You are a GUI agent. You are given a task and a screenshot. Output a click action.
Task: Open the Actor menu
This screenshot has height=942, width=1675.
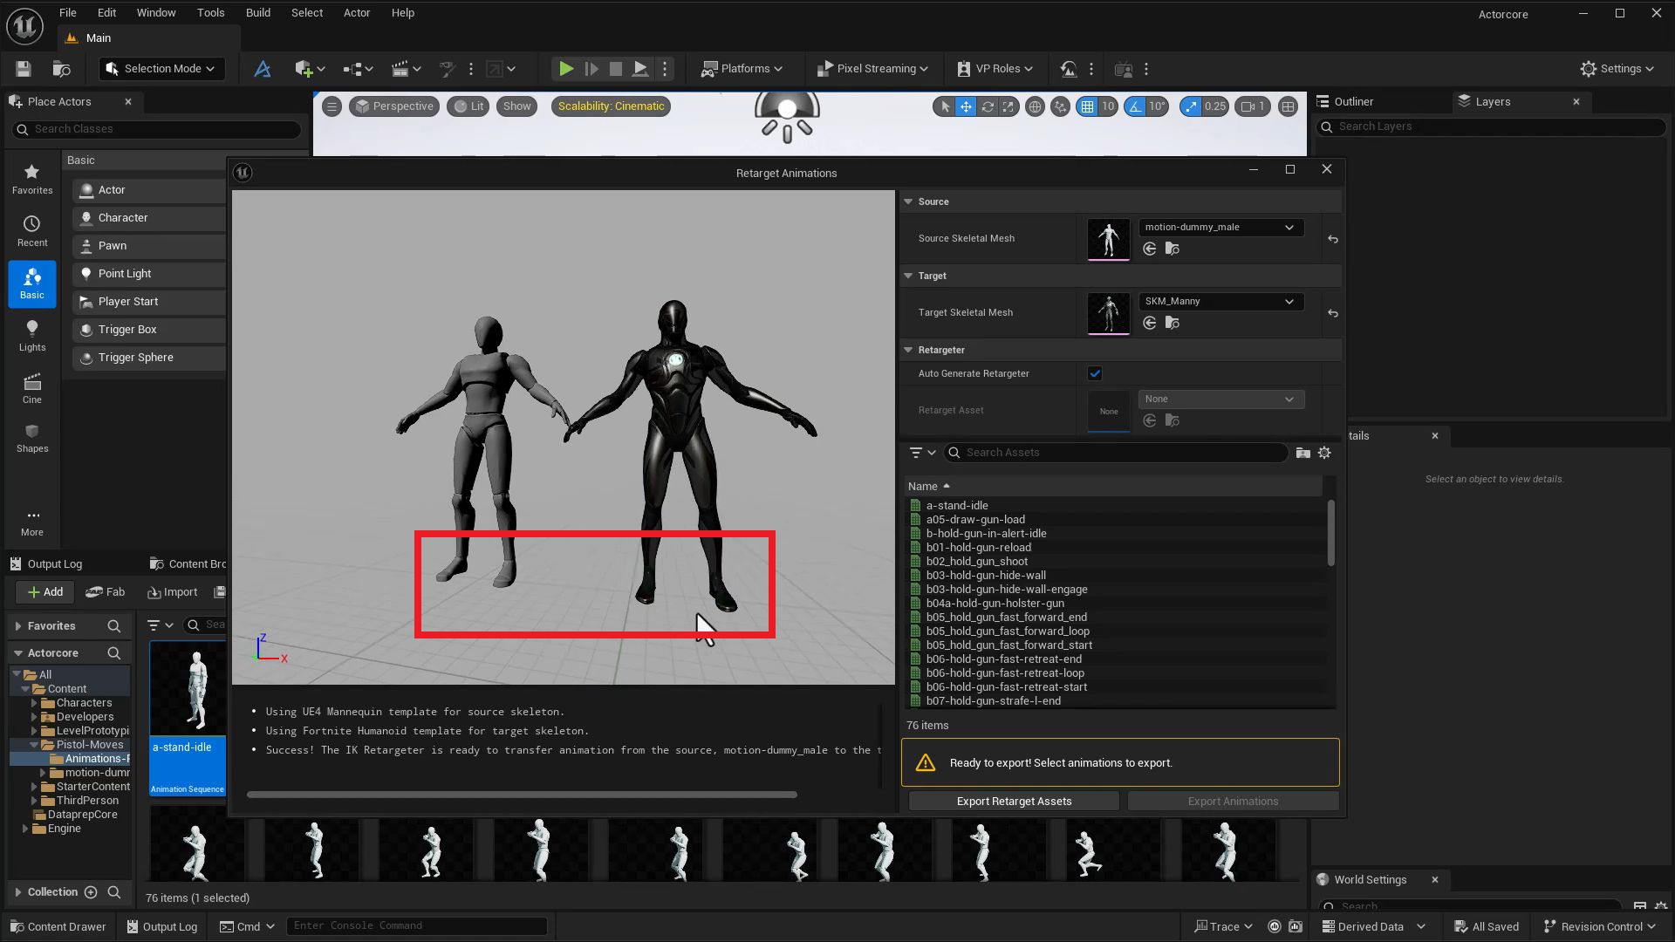357,13
